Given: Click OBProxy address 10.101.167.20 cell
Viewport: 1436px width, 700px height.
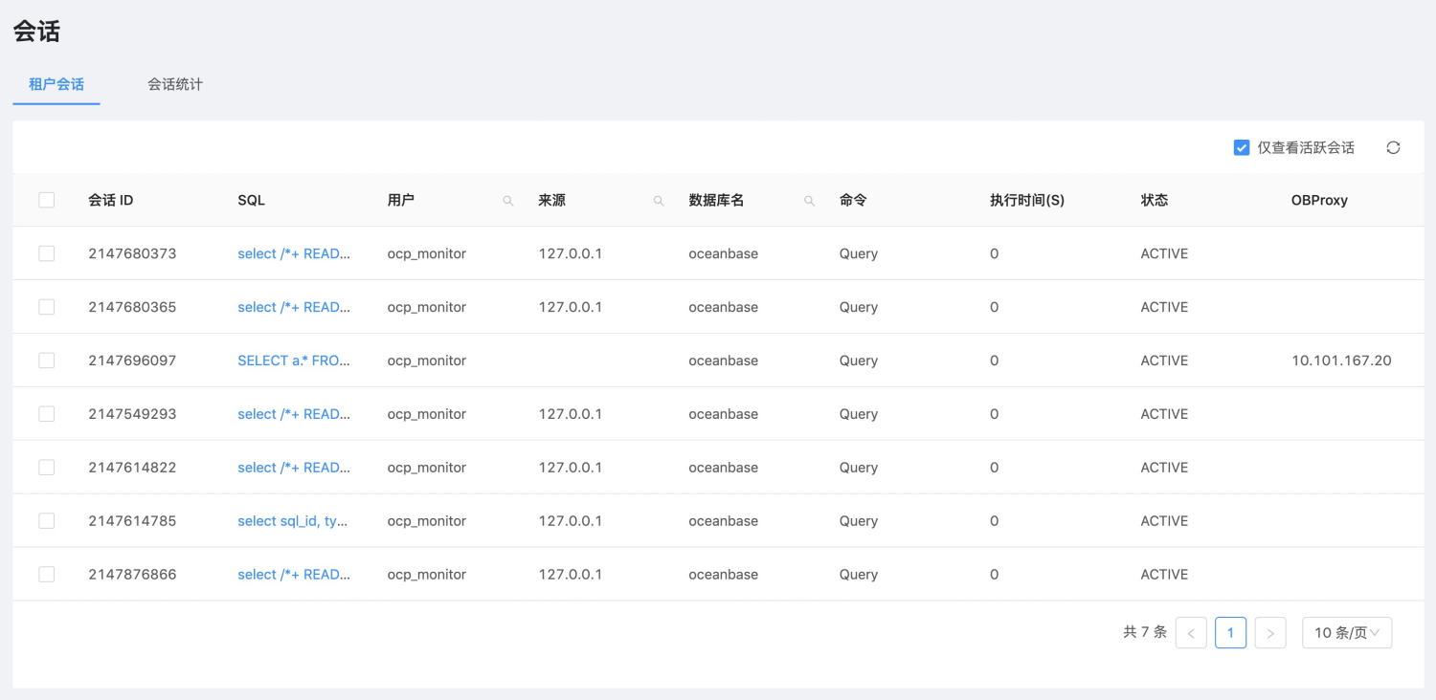Looking at the screenshot, I should click(x=1341, y=361).
